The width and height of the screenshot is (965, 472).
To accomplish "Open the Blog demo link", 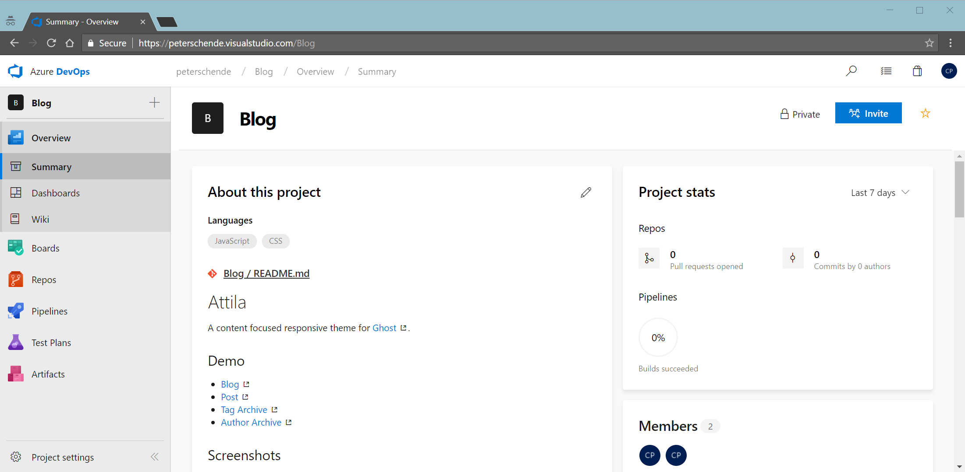I will pyautogui.click(x=230, y=384).
